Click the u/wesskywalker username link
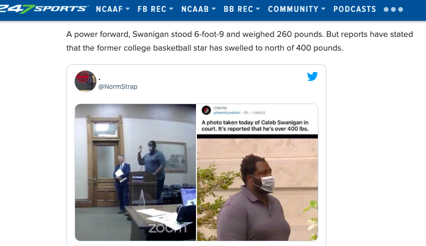This screenshot has width=426, height=246. pos(227,113)
